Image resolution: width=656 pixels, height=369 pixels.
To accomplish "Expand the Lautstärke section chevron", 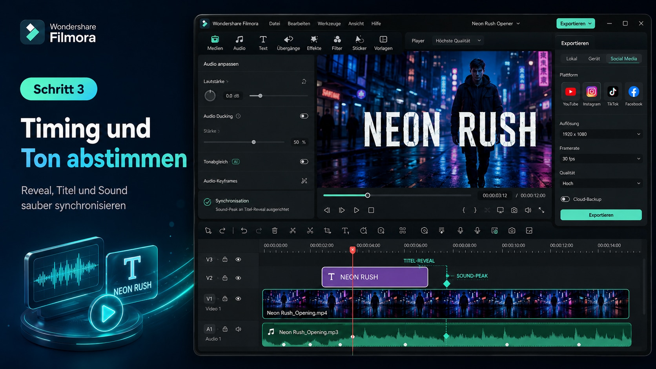I will pos(228,82).
